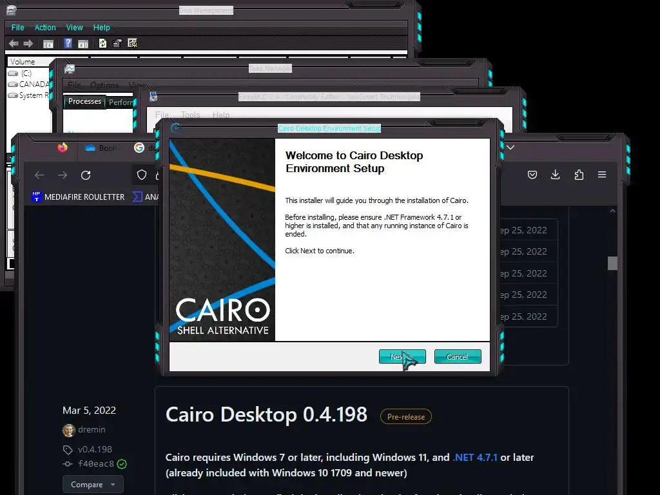This screenshot has height=495, width=660.
Task: Click the browser Forward arrow
Action: (63, 175)
